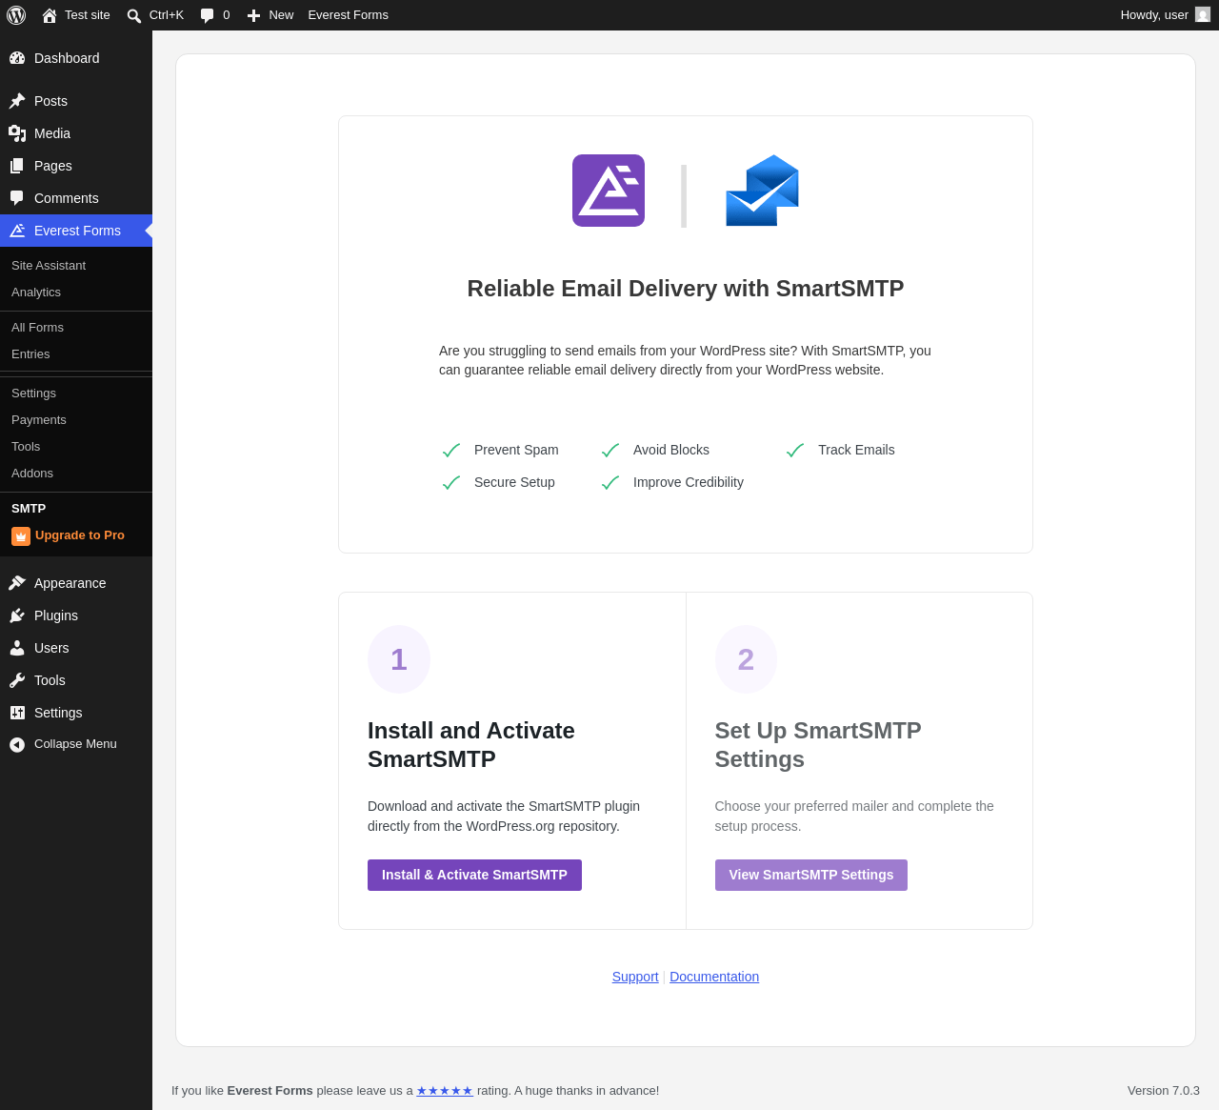
Task: Click the Everest Forms sidebar logo icon
Action: click(17, 231)
